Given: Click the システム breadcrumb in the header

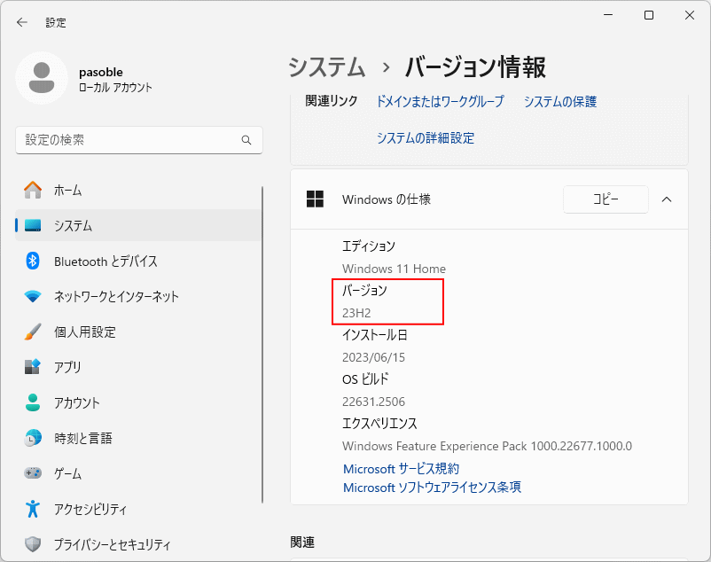Looking at the screenshot, I should pyautogui.click(x=326, y=67).
